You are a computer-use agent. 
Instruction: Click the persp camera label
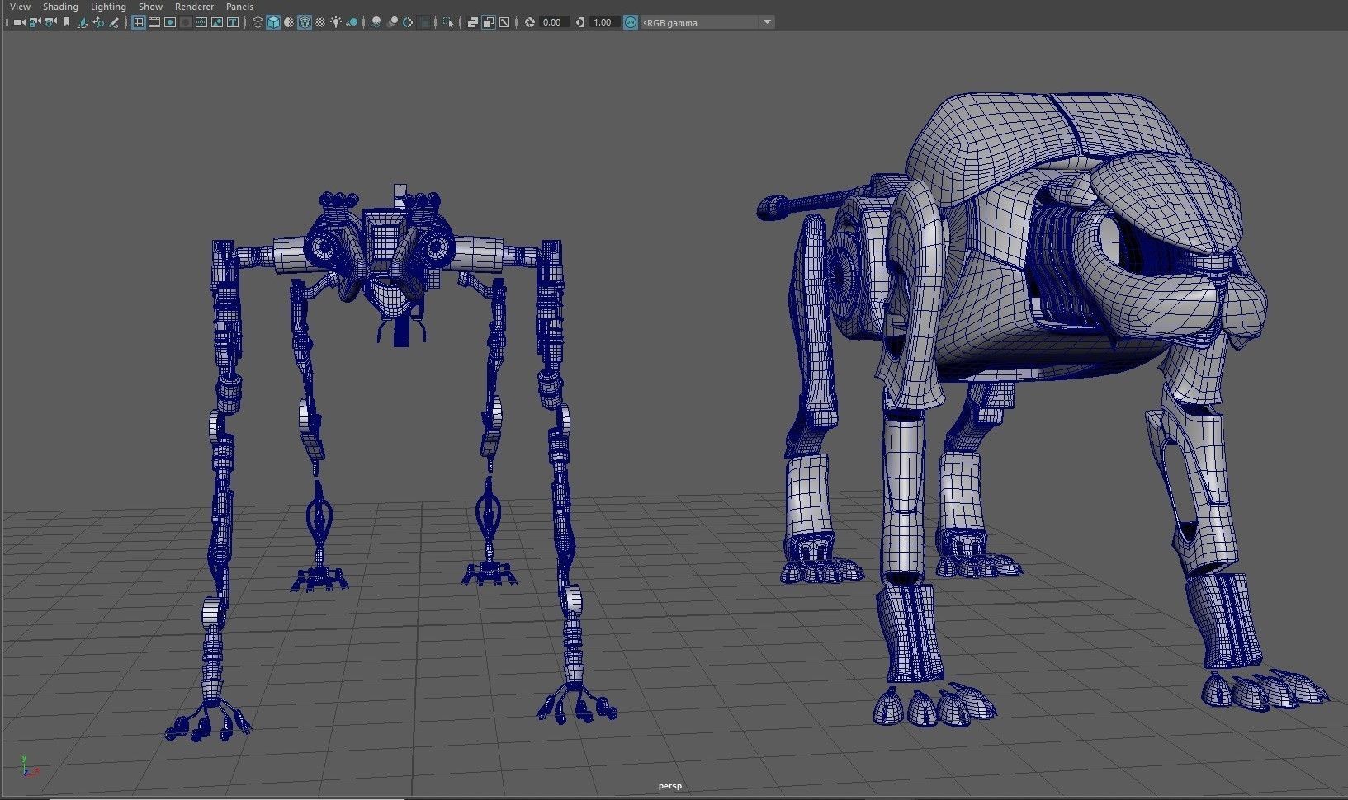point(670,786)
